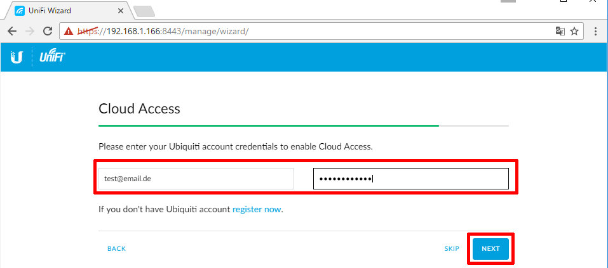Focus the masked password field
The width and height of the screenshot is (608, 268).
[411, 179]
